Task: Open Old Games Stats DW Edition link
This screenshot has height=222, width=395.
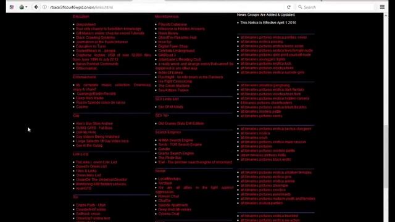Action: click(x=181, y=123)
